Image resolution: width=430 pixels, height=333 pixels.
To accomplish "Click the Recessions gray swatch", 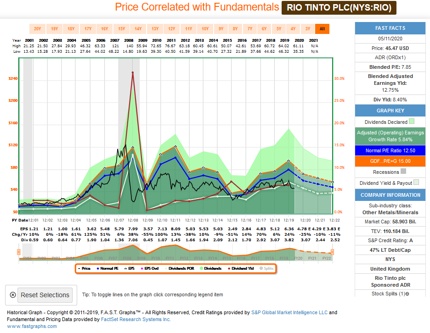I will pos(403,172).
